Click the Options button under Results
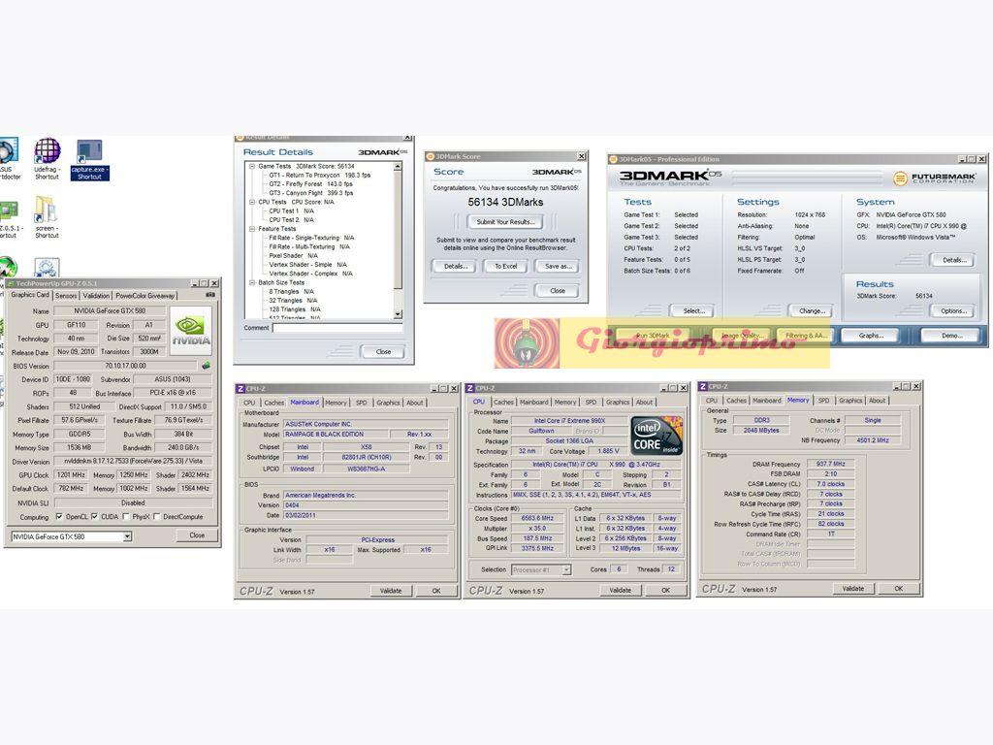 pos(954,311)
